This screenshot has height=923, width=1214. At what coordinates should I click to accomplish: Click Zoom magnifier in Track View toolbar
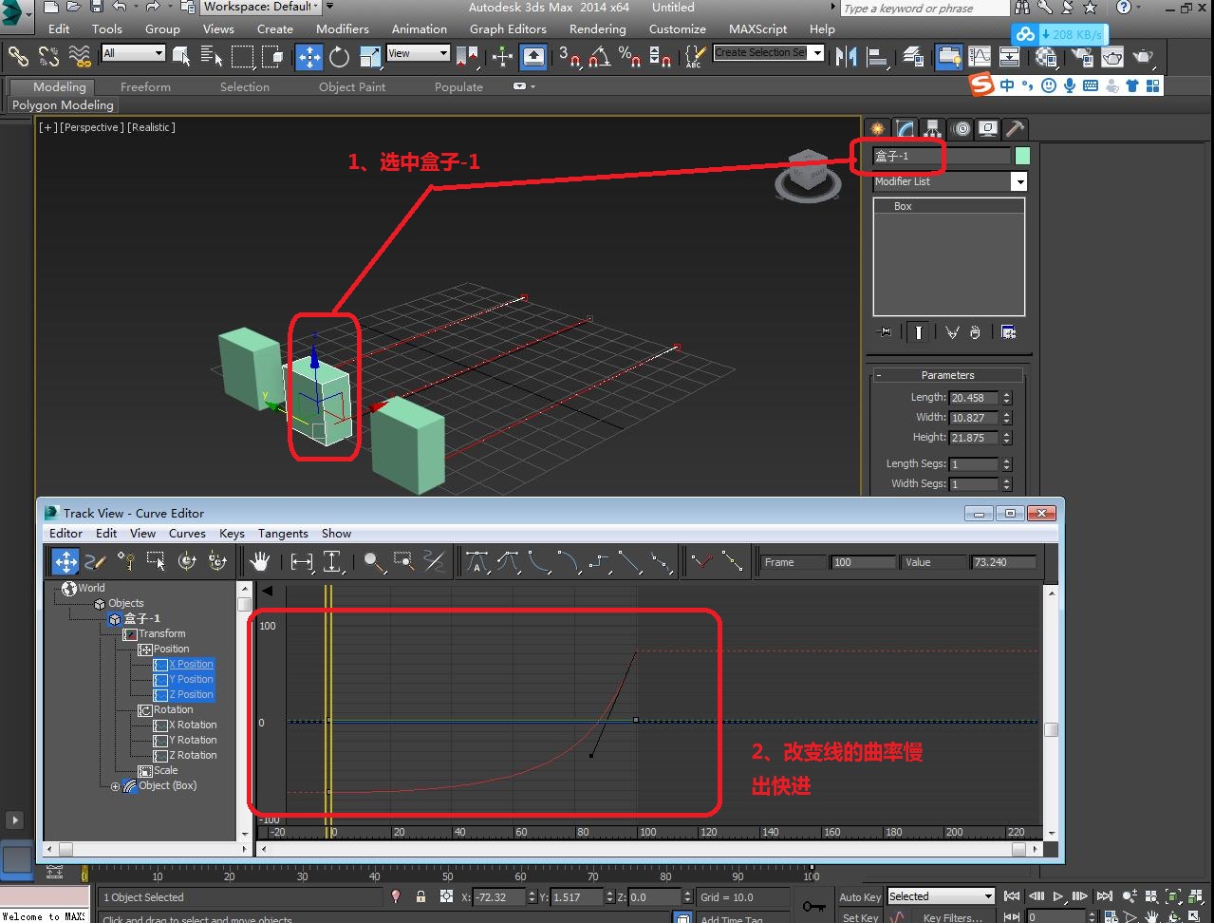(x=374, y=562)
